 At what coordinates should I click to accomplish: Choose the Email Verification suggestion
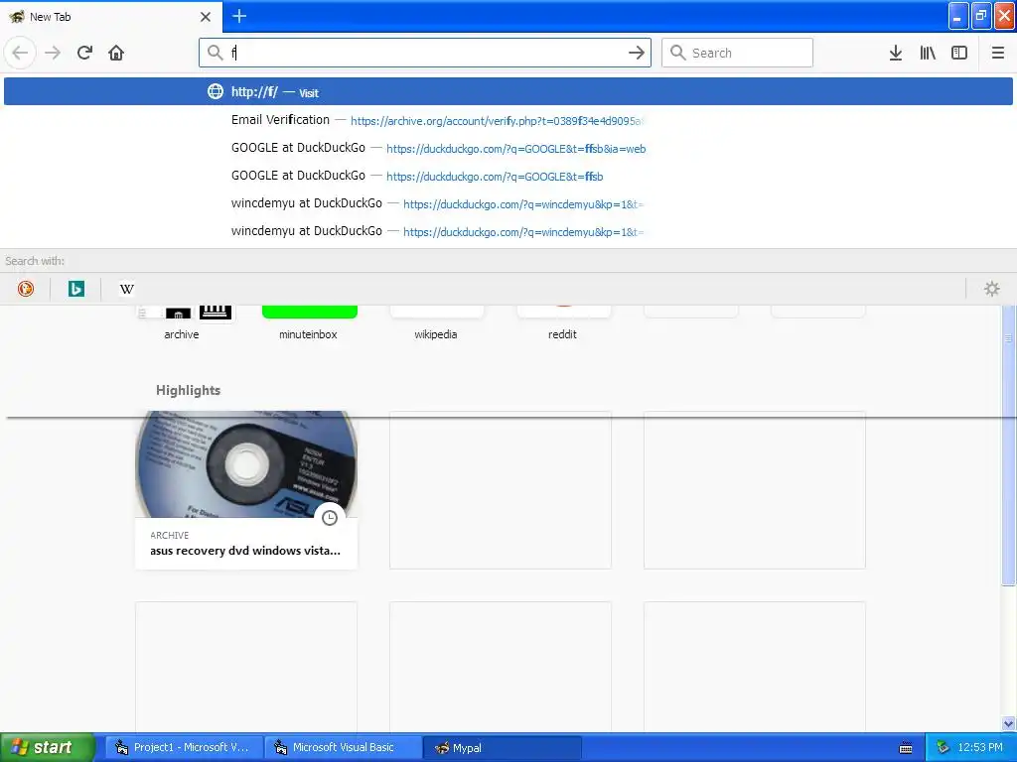tap(508, 120)
